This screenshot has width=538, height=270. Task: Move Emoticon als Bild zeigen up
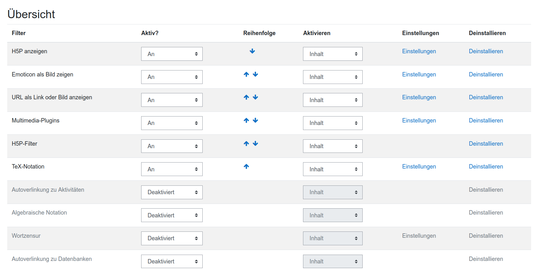246,75
